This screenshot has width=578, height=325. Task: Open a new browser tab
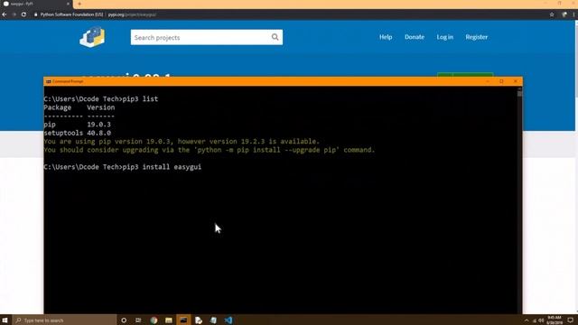(79, 4)
